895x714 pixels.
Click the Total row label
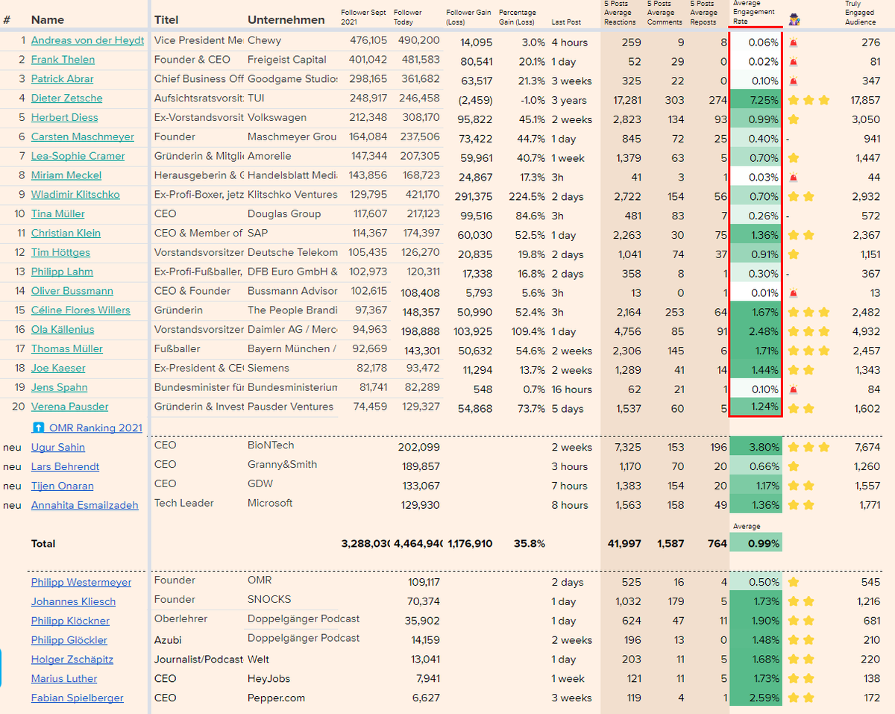(x=43, y=544)
